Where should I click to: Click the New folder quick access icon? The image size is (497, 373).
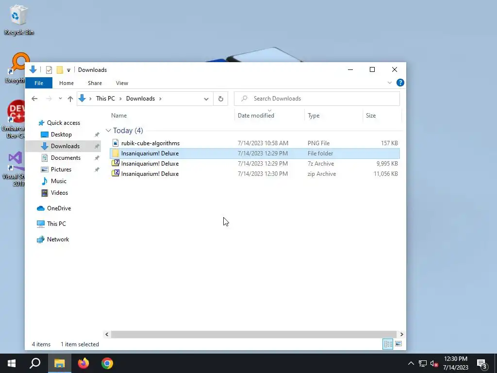pos(60,70)
